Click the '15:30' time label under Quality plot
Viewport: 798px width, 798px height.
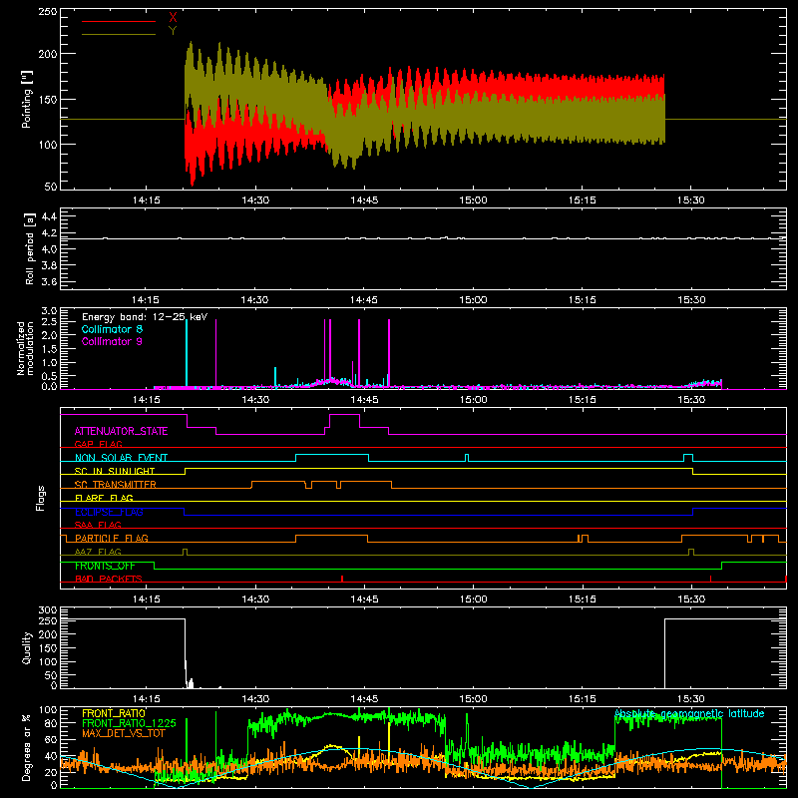(691, 699)
